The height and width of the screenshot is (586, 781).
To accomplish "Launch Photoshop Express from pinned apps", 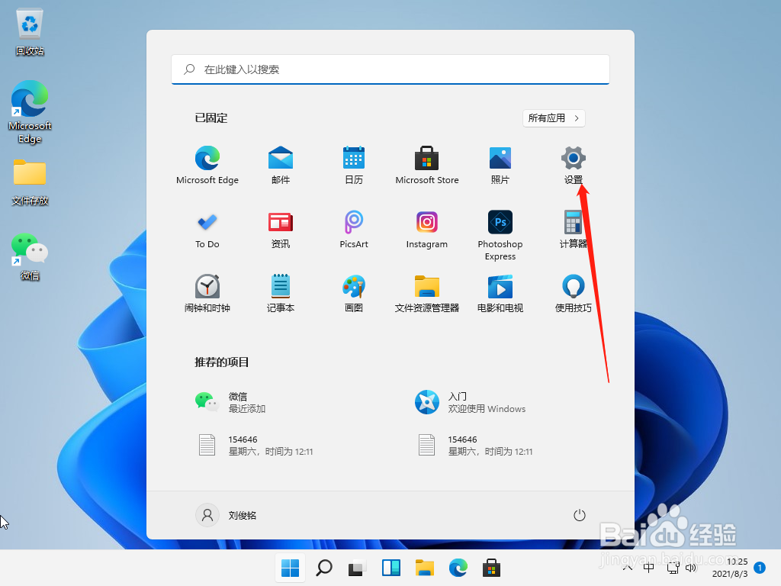I will tap(500, 229).
